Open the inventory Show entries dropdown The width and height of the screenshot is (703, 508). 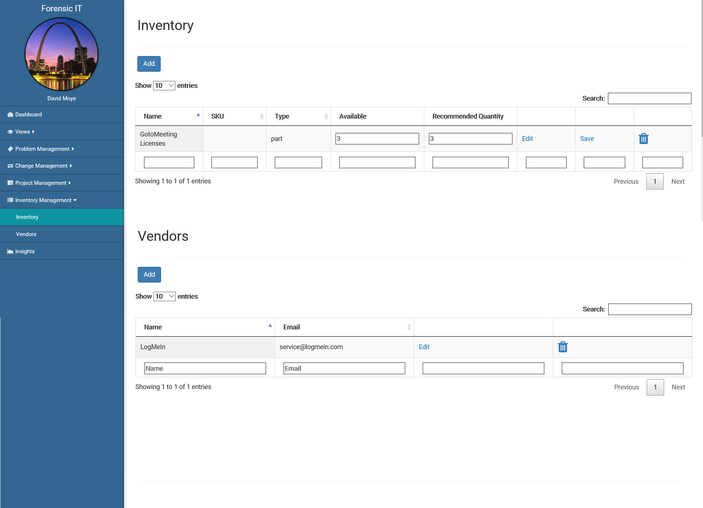(164, 86)
